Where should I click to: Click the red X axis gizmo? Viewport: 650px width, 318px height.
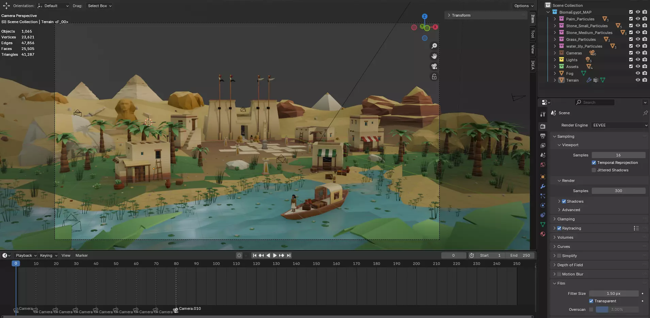[x=435, y=27]
